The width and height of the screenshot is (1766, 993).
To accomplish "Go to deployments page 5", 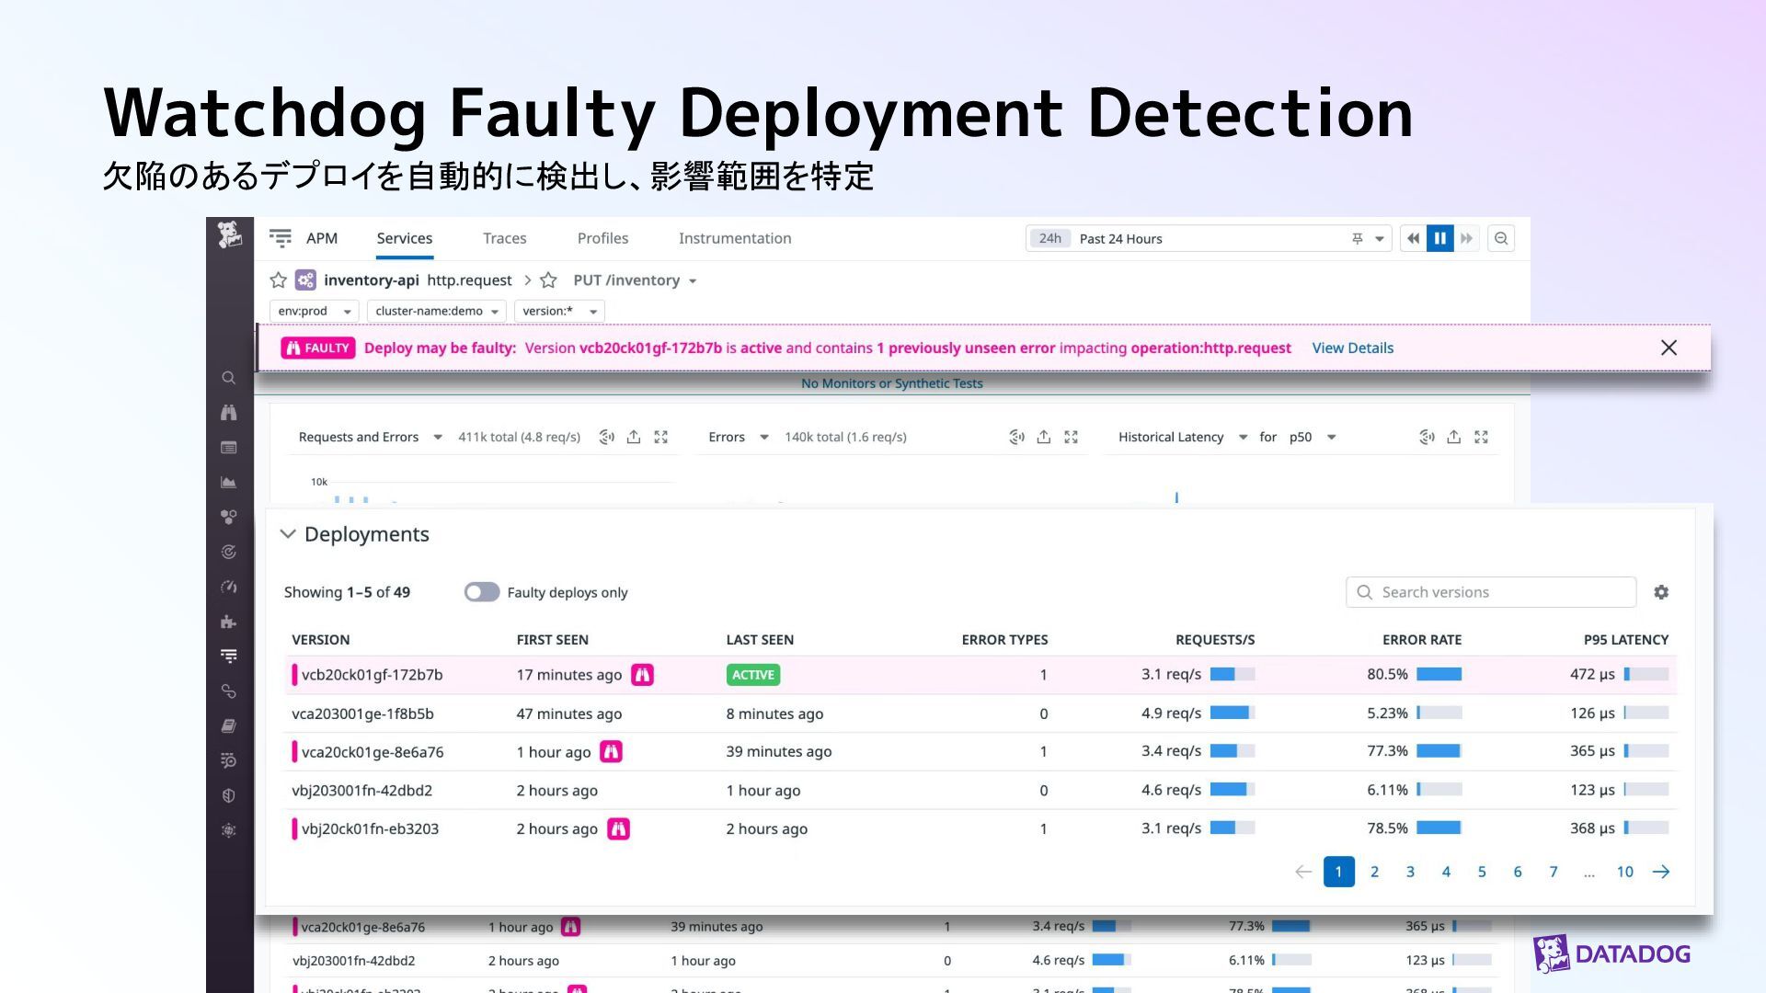I will (x=1482, y=872).
